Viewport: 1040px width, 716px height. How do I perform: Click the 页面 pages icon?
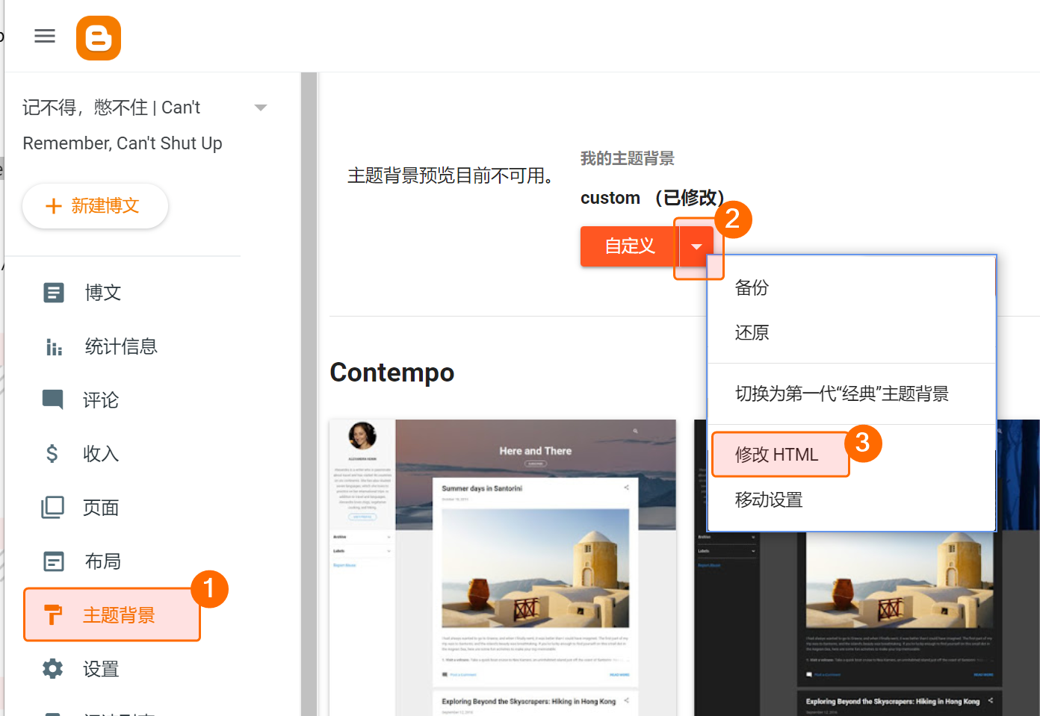tap(53, 508)
